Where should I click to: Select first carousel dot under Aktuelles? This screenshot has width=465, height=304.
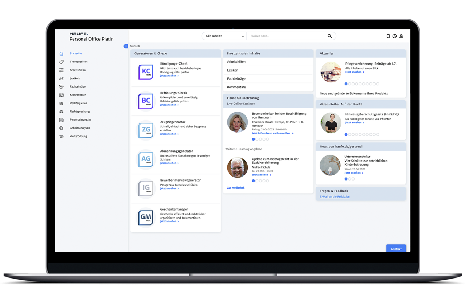[346, 84]
